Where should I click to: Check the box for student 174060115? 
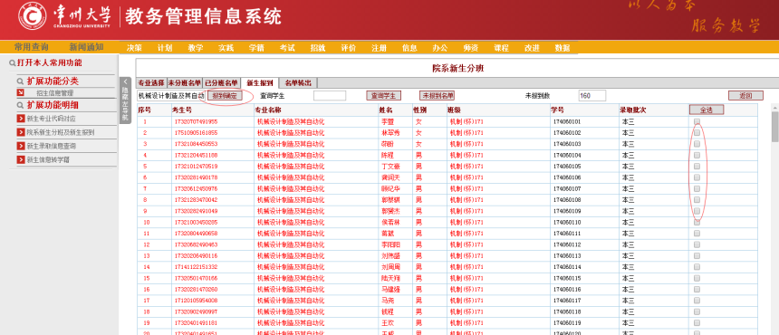click(697, 278)
